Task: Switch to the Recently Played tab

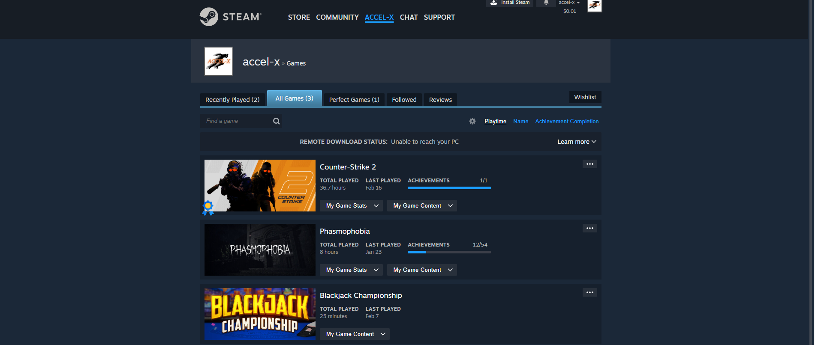Action: pyautogui.click(x=232, y=100)
